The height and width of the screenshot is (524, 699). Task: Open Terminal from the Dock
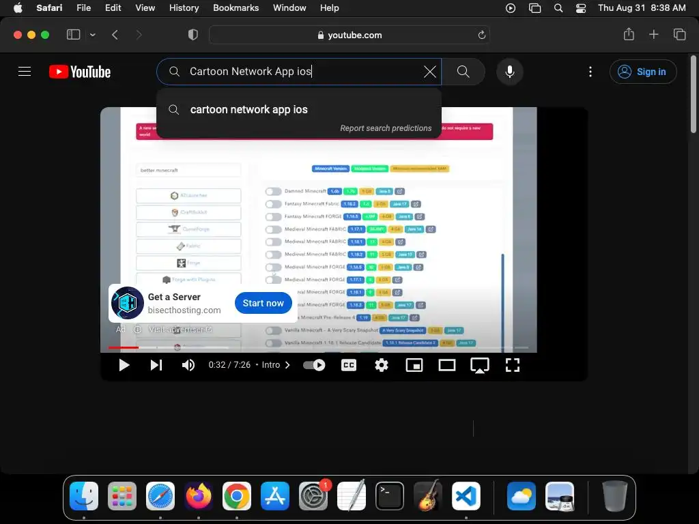pos(390,495)
